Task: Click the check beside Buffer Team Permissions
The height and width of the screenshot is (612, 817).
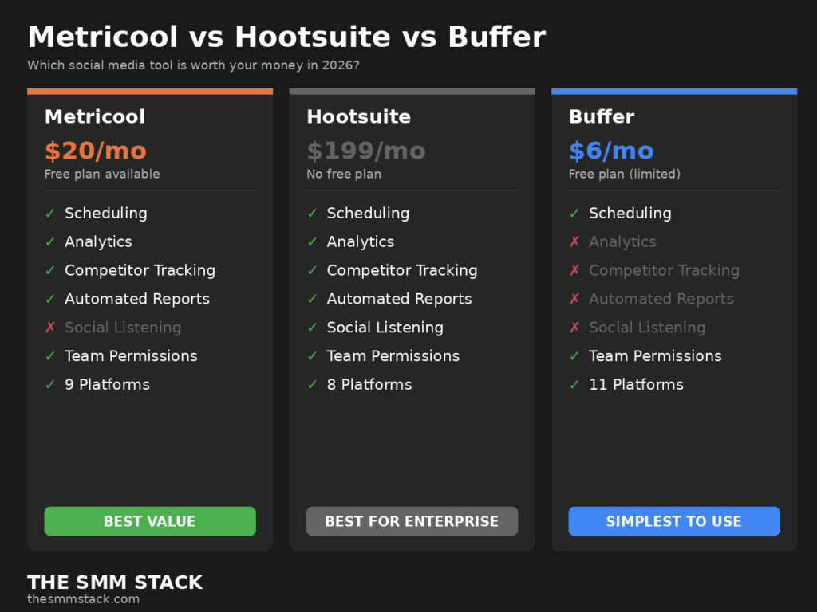Action: click(574, 356)
